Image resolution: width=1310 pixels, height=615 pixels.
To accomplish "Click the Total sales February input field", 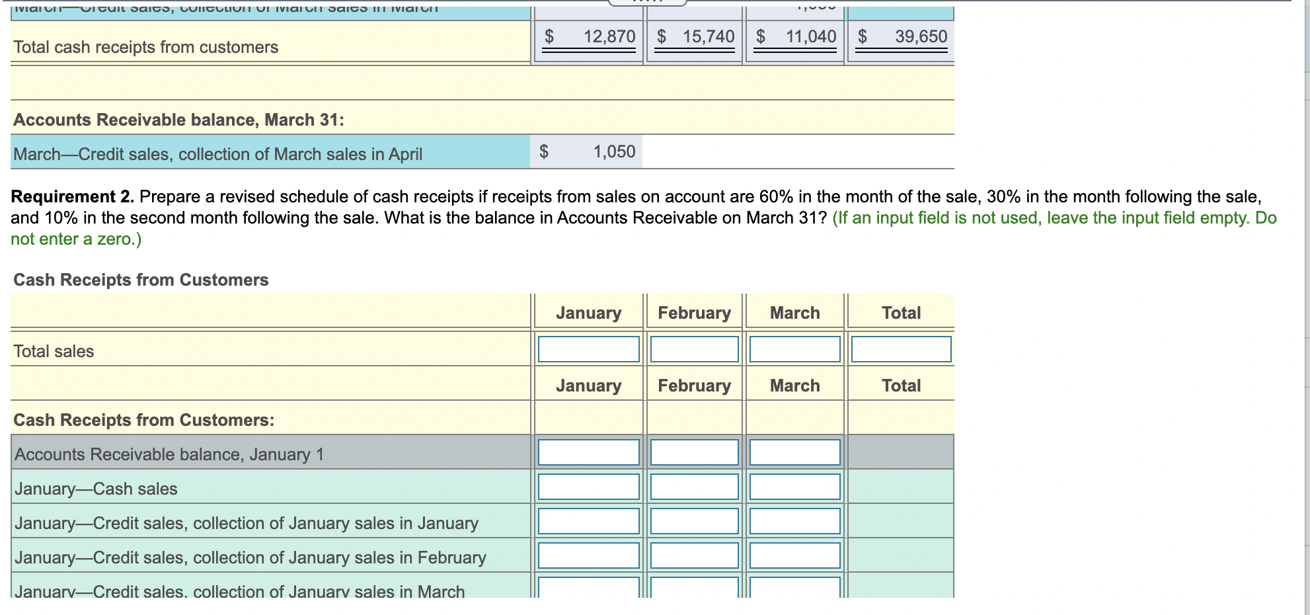I will click(695, 349).
